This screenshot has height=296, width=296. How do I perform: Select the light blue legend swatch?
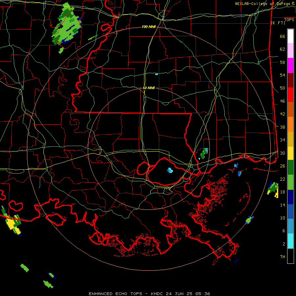point(290,226)
